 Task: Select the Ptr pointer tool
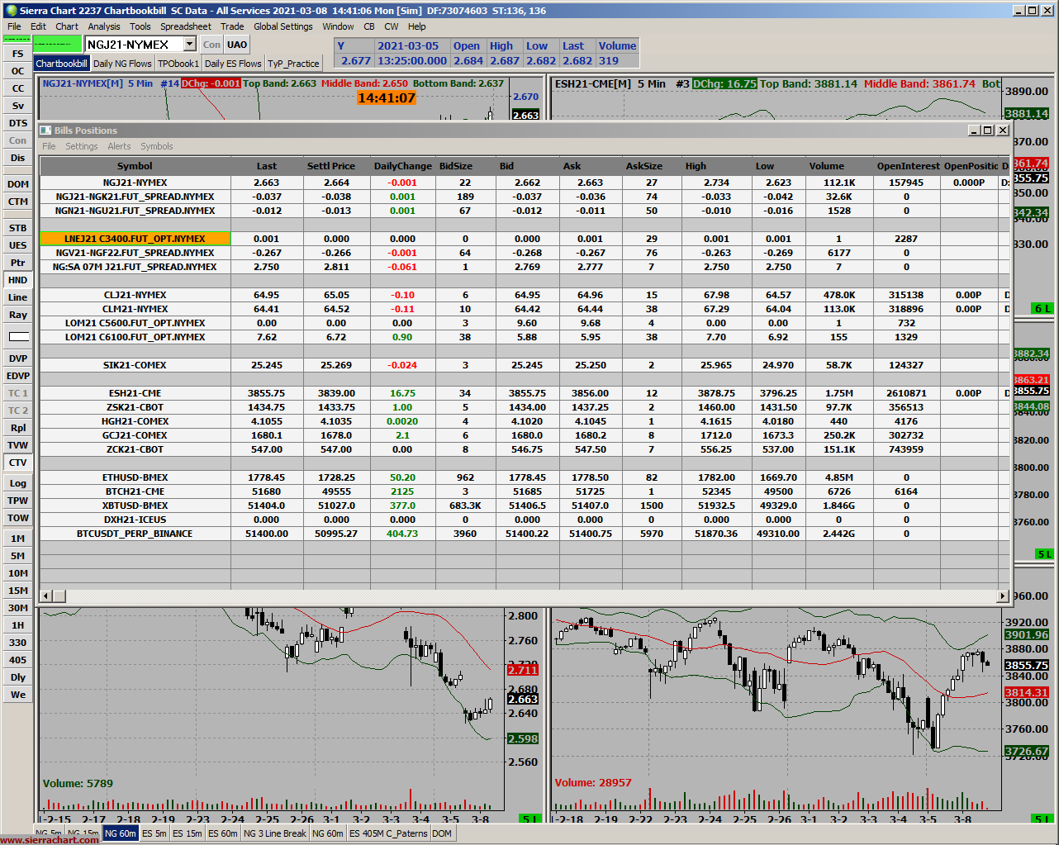point(18,263)
